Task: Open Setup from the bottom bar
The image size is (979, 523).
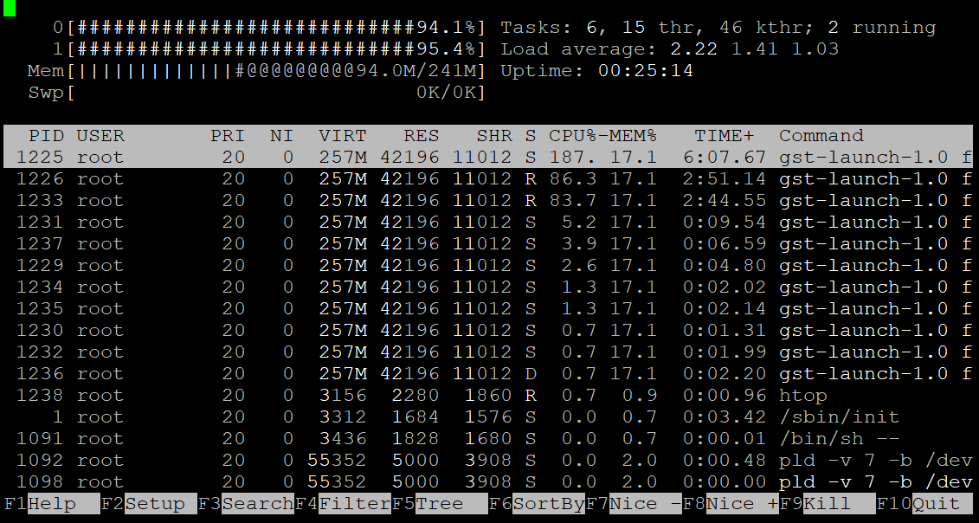Action: [154, 504]
